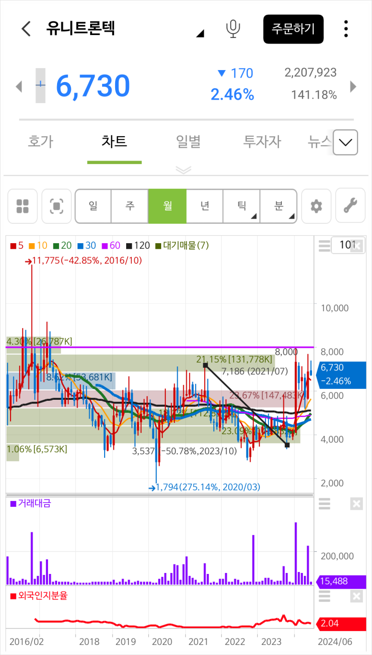Image resolution: width=372 pixels, height=655 pixels.
Task: Tap the 1,794 low price annotation
Action: click(x=204, y=487)
